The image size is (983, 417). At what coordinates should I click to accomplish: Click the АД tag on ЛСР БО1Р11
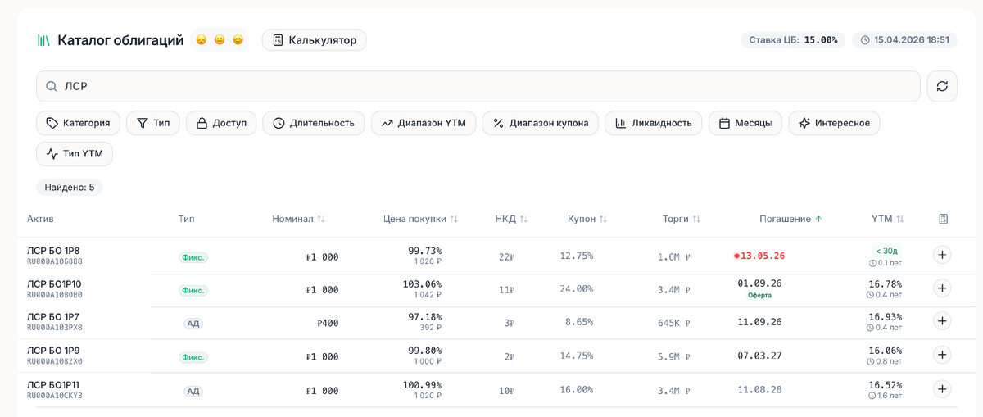coord(193,391)
